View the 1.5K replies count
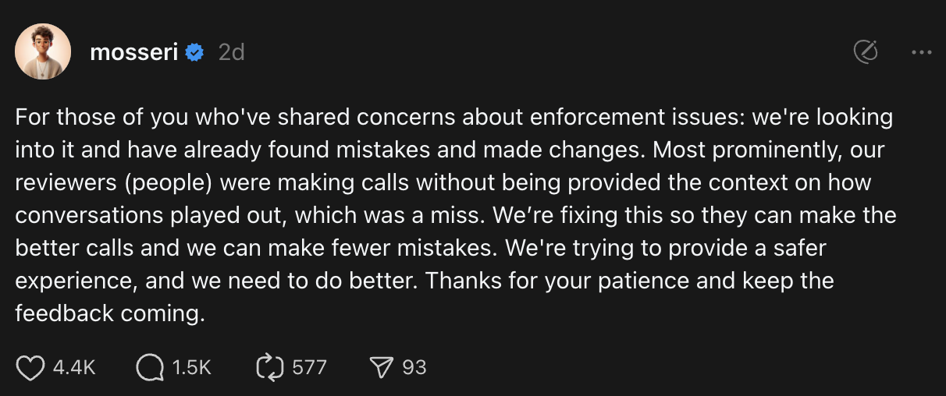 191,368
